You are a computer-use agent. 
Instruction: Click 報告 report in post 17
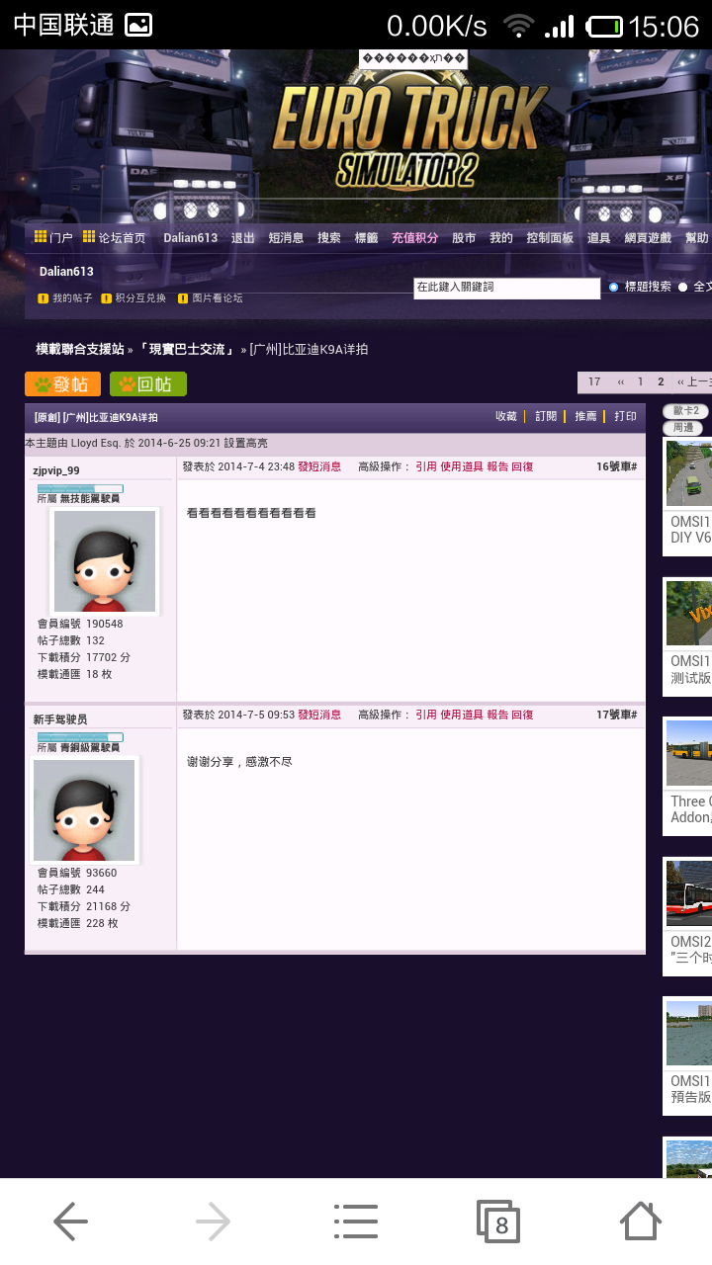click(x=497, y=715)
